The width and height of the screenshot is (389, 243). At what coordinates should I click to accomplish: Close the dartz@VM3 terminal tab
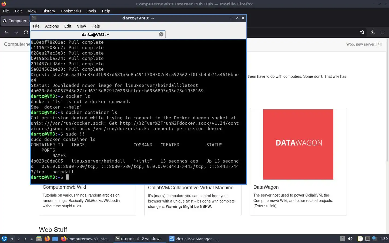[x=161, y=34]
